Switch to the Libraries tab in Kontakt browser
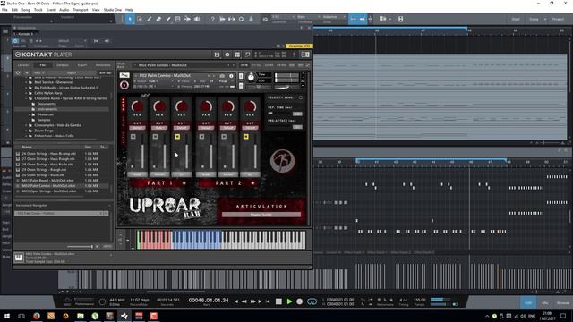573x322 pixels. (23, 65)
